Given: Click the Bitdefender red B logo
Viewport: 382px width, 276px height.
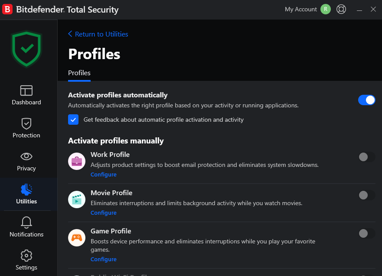Looking at the screenshot, I should [7, 9].
